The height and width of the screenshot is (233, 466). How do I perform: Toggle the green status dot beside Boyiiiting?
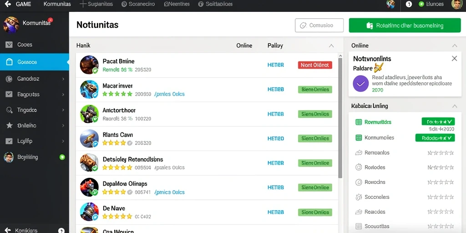point(62,157)
